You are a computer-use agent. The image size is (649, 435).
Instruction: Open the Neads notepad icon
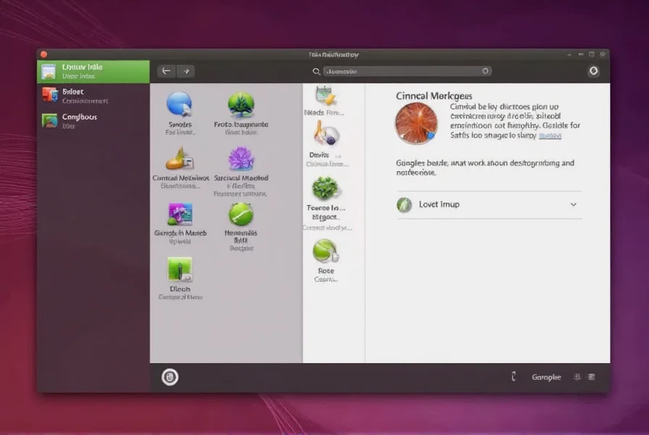tap(324, 96)
